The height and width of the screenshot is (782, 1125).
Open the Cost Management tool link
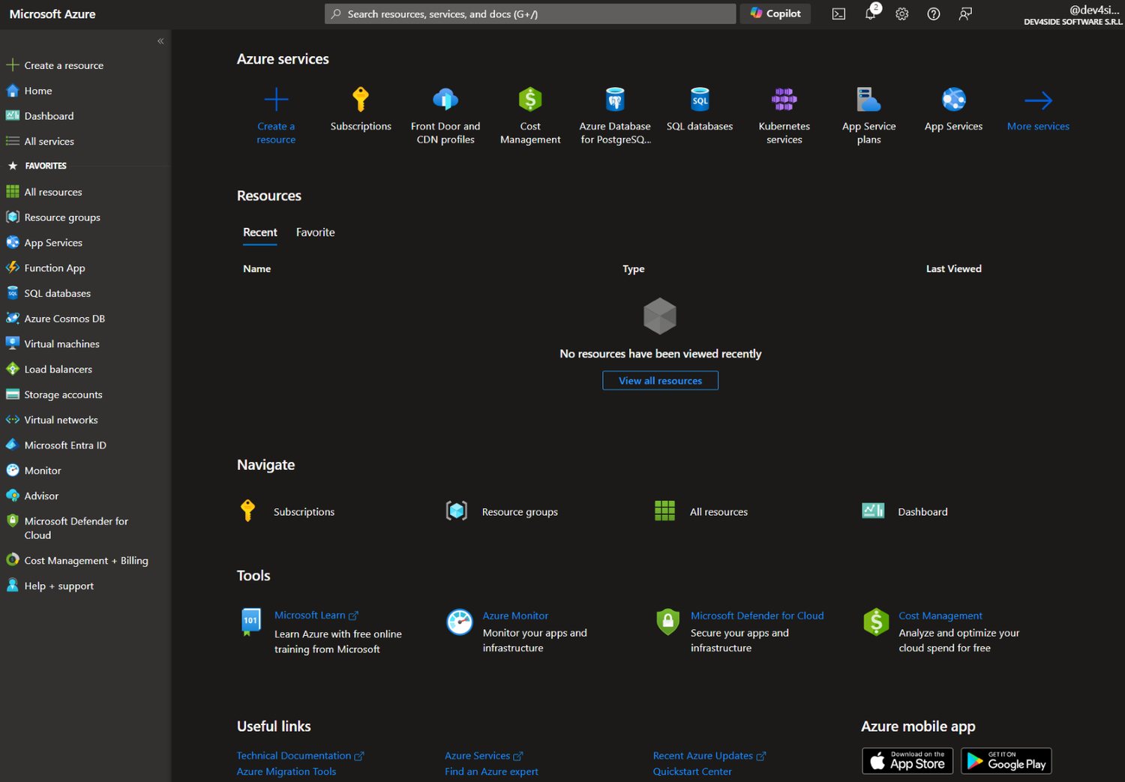tap(940, 616)
